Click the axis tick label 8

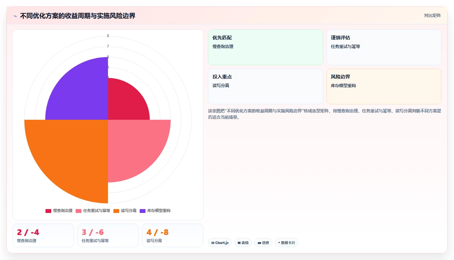click(108, 36)
